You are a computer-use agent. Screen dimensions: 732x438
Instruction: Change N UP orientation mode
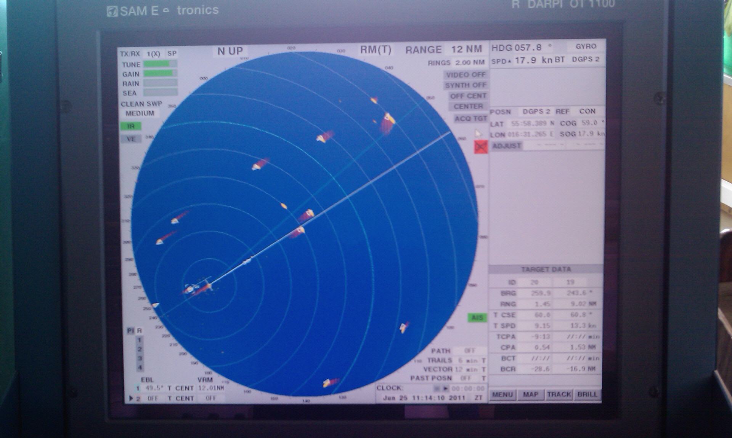[230, 51]
